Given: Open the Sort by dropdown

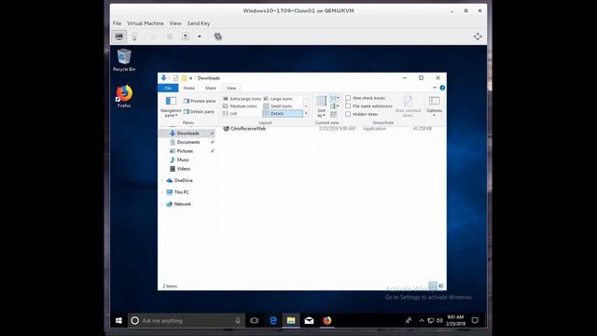Looking at the screenshot, I should coord(321,106).
